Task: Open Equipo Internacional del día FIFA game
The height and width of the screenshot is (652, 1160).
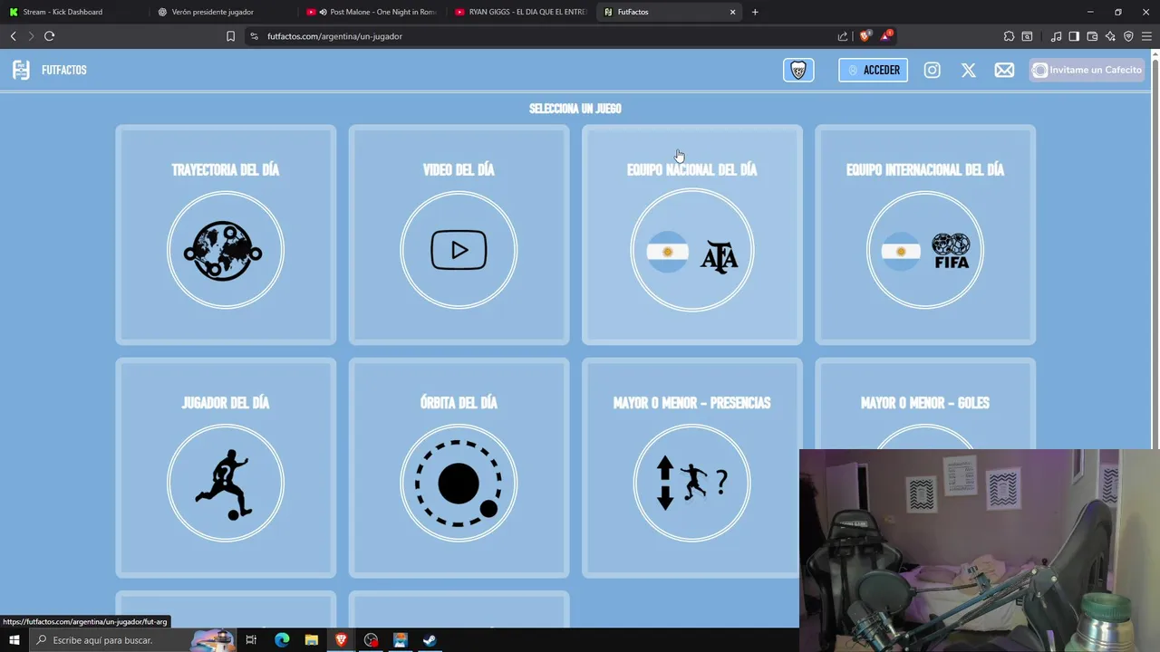Action: [x=925, y=235]
